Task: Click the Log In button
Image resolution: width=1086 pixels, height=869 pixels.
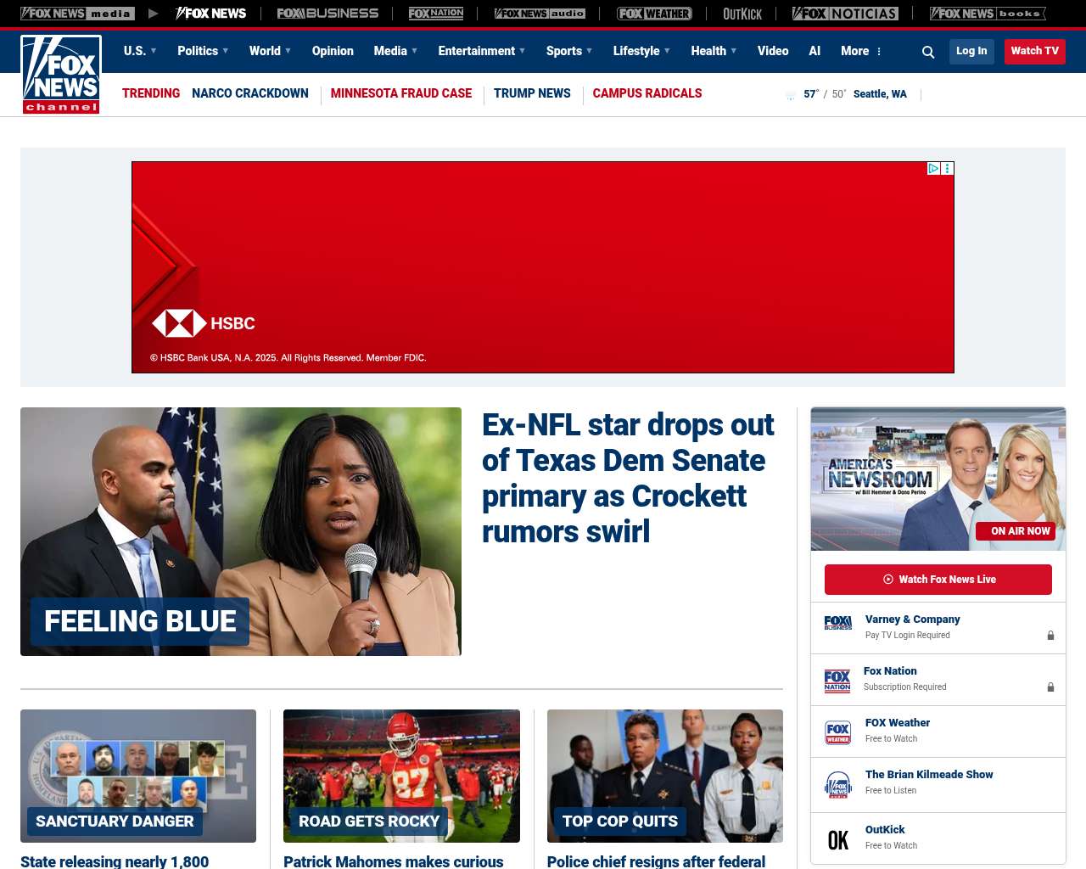Action: 971,51
